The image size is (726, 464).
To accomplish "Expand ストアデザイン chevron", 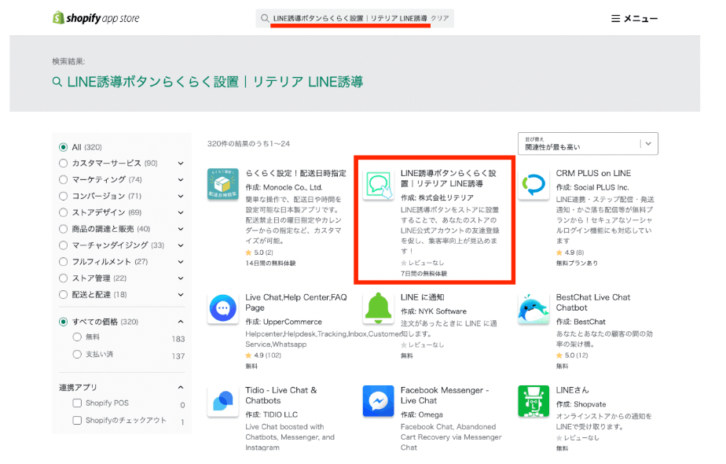I will (x=181, y=213).
